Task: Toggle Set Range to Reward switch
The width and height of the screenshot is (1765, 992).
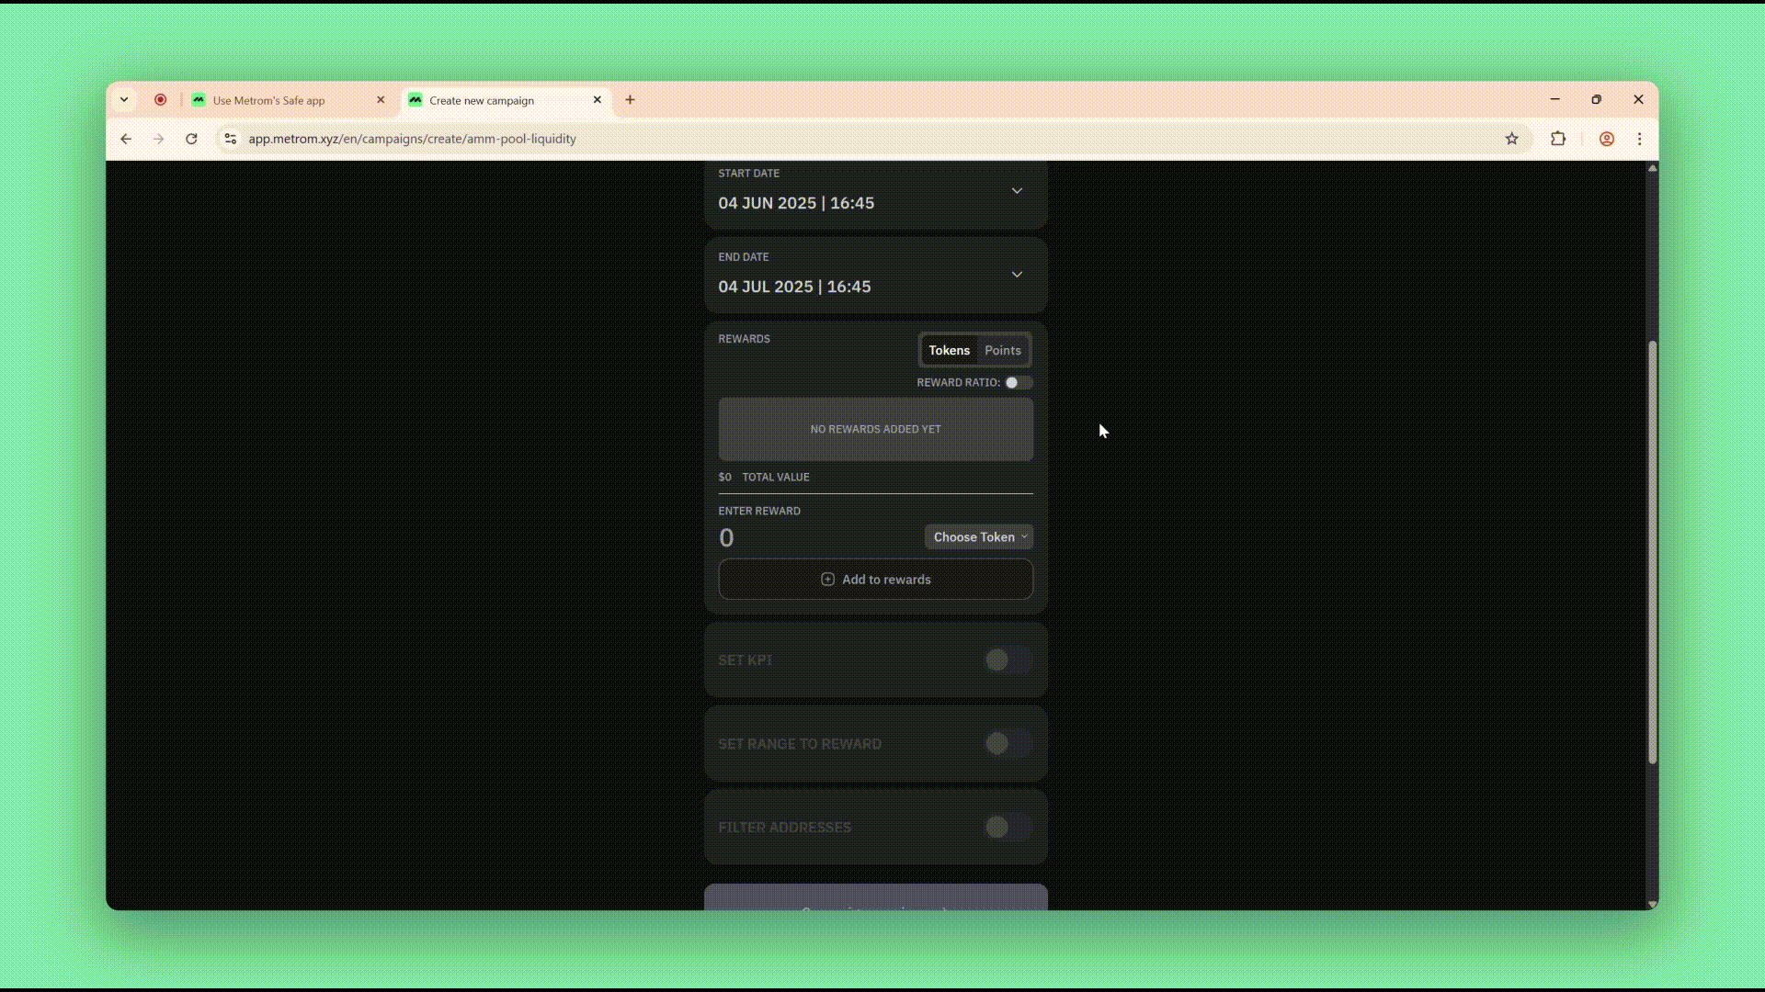Action: click(x=1008, y=744)
